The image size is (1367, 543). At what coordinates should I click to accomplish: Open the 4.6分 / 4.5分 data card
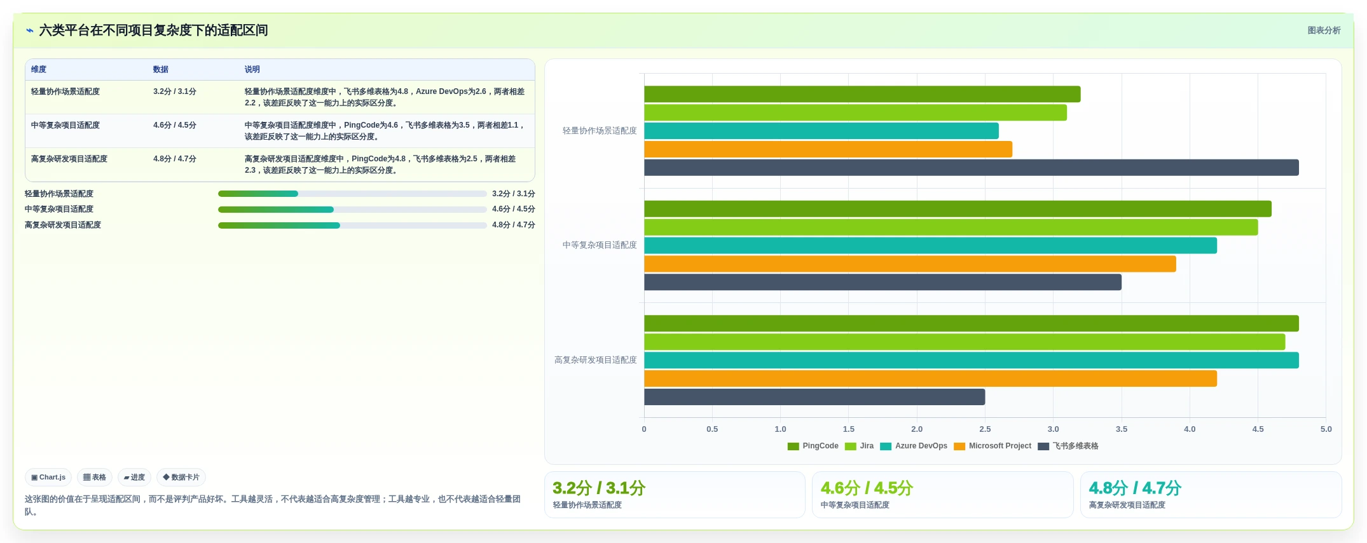[x=942, y=495]
